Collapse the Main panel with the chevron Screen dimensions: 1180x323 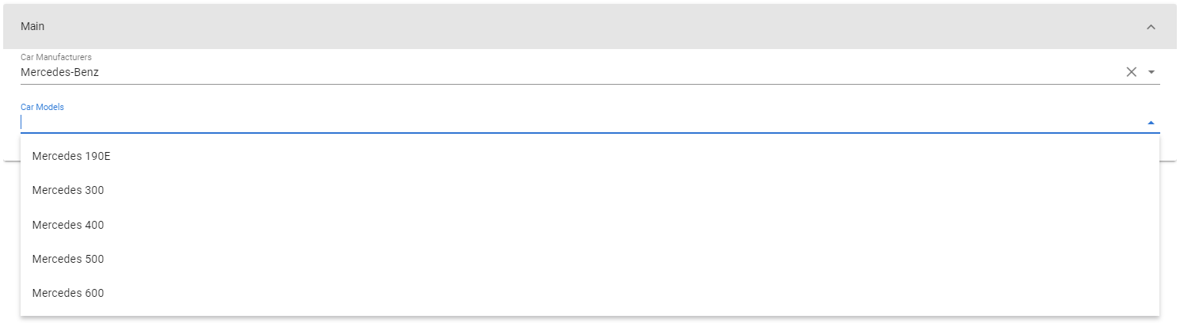pos(1151,27)
